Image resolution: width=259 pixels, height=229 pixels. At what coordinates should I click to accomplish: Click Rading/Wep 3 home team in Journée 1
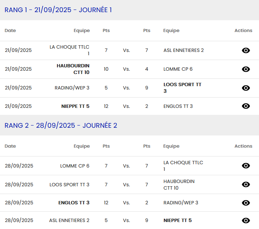(x=72, y=88)
